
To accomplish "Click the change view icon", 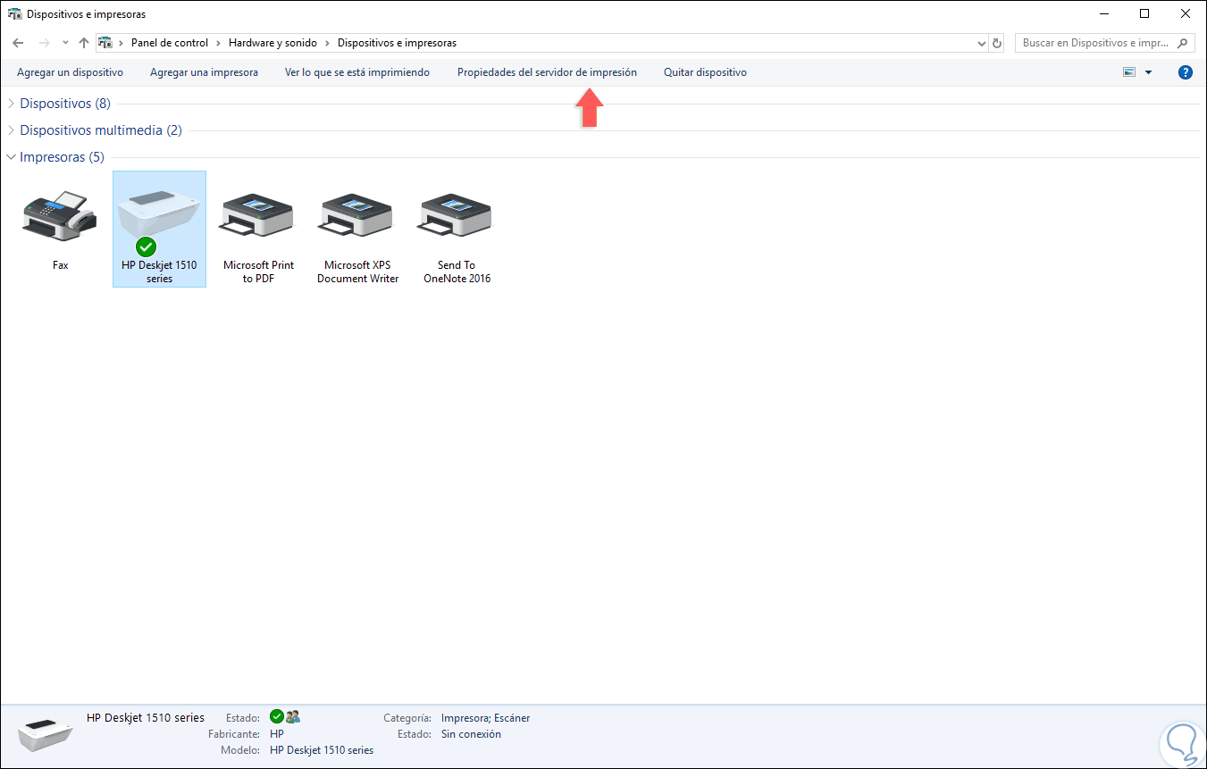I will pos(1129,72).
